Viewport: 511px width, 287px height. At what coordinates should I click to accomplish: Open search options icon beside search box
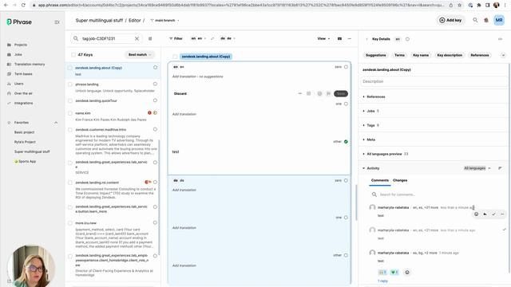[150, 38]
